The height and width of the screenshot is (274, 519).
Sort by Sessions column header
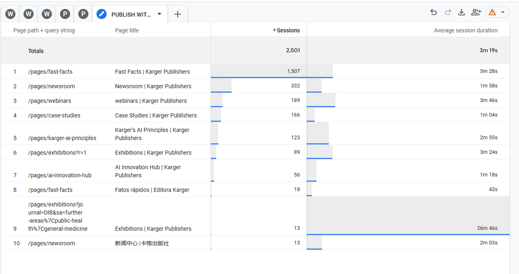pos(288,30)
